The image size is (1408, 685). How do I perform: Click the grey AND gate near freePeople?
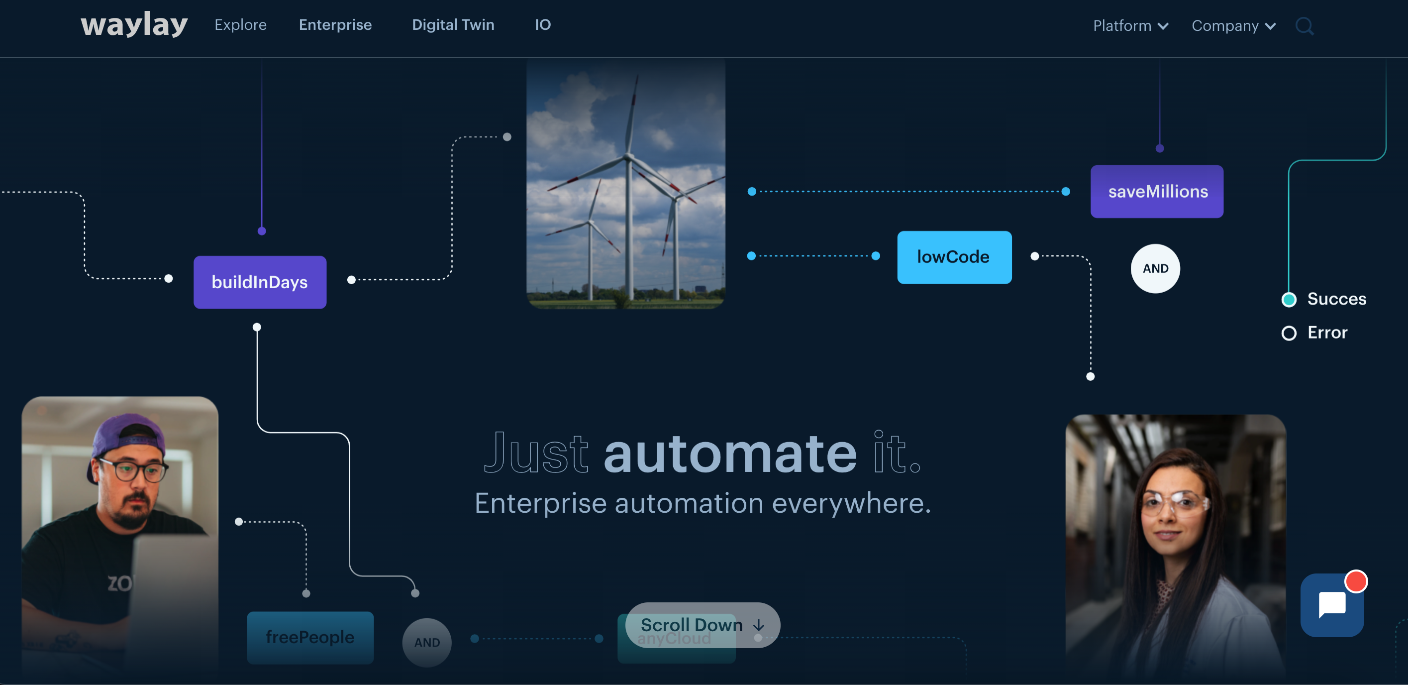(426, 642)
